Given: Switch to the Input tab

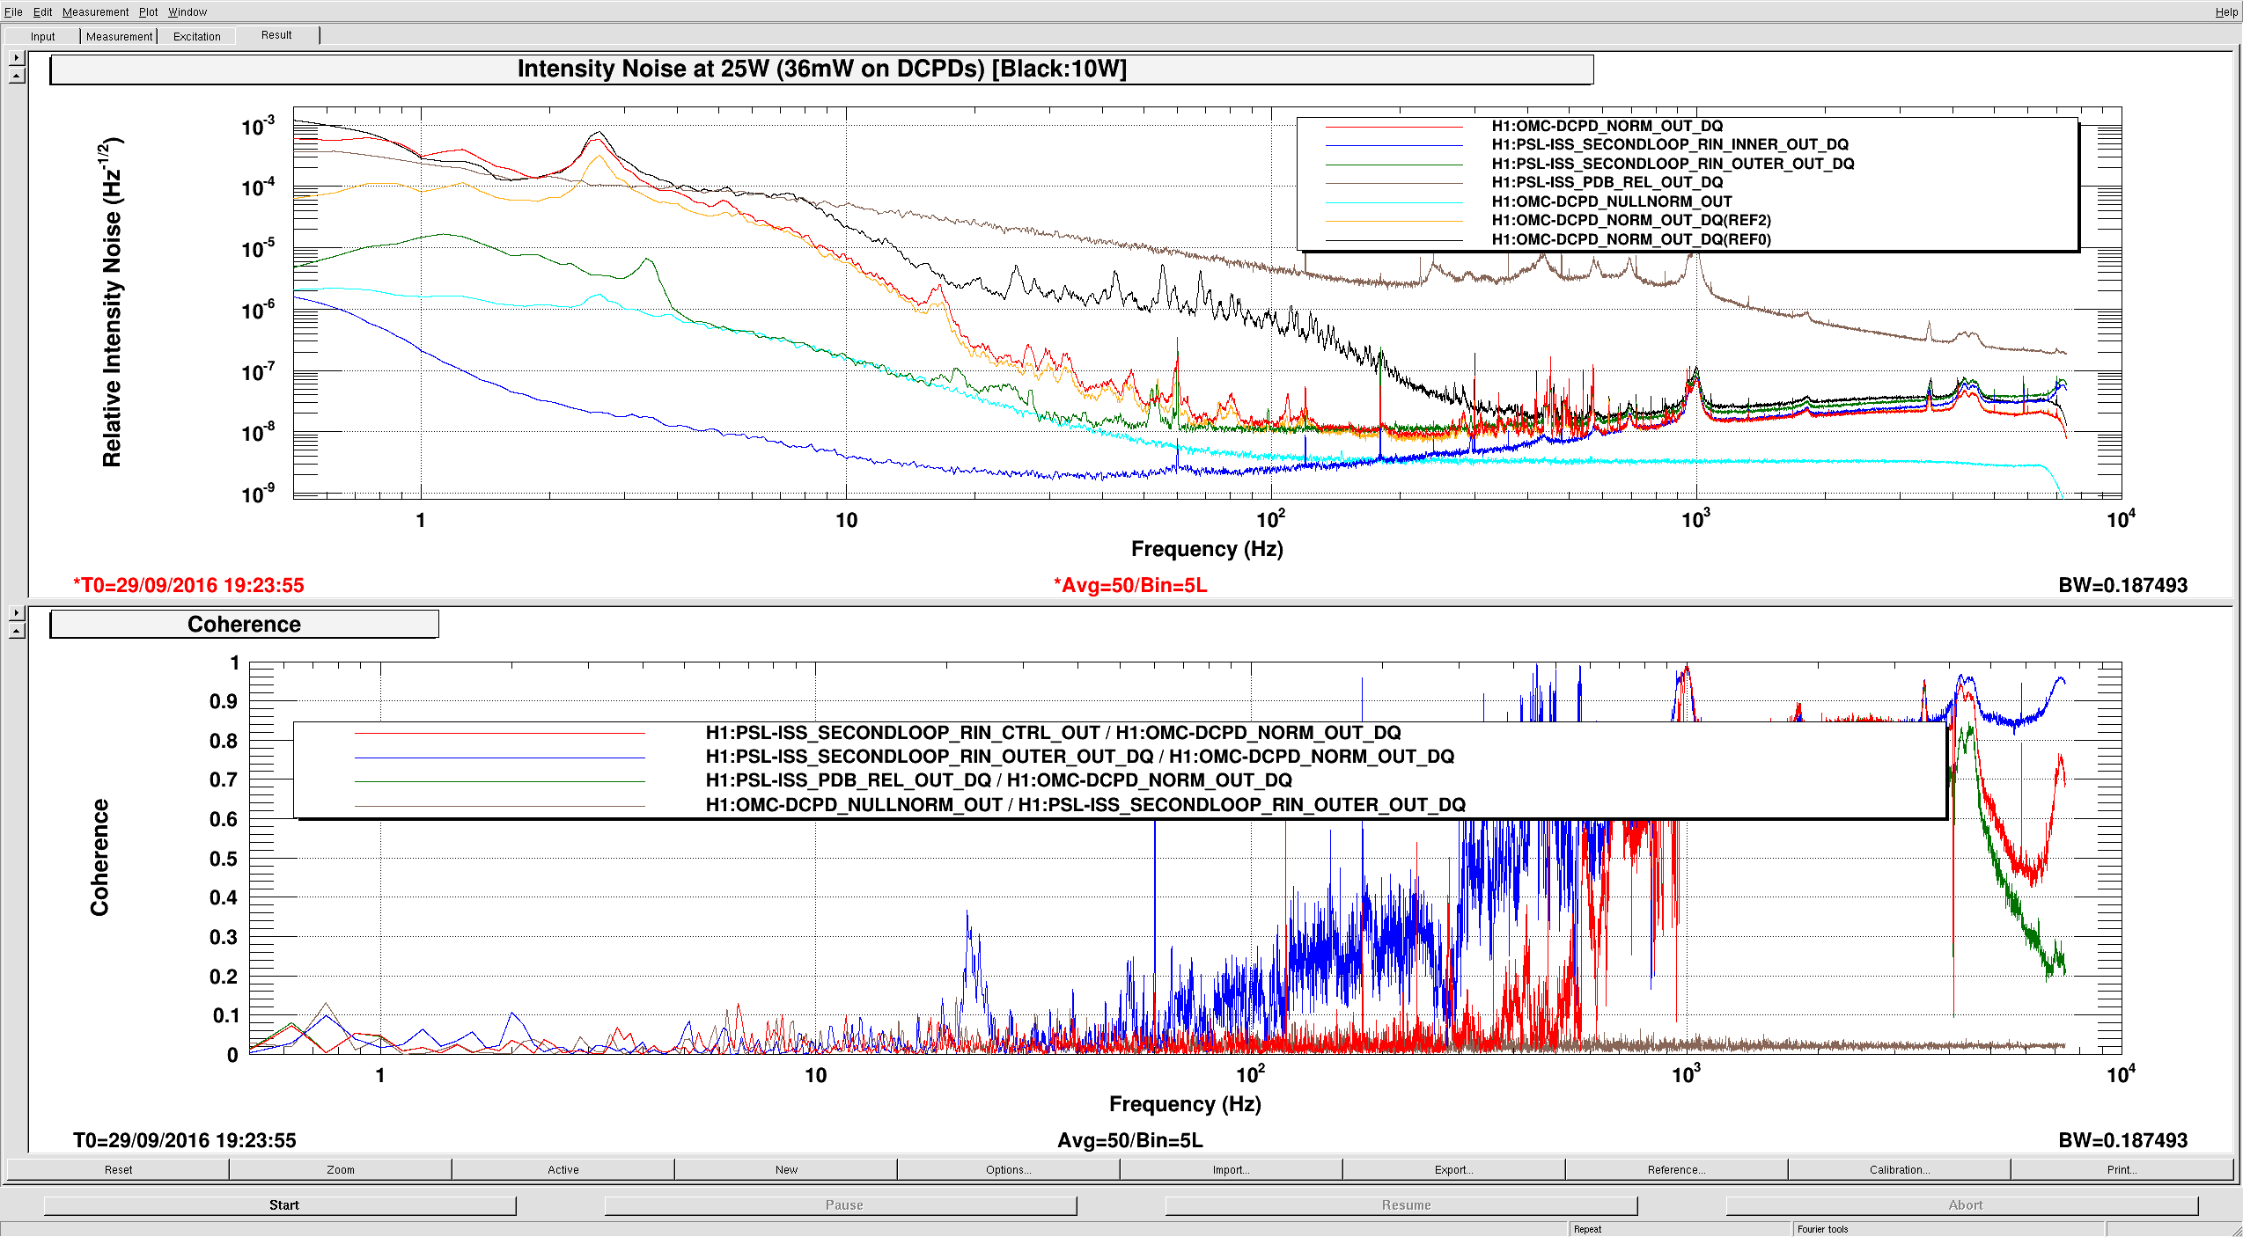Looking at the screenshot, I should 42,36.
